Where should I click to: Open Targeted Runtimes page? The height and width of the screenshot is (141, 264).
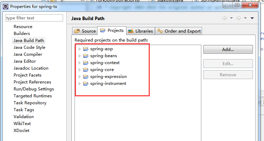tap(33, 96)
